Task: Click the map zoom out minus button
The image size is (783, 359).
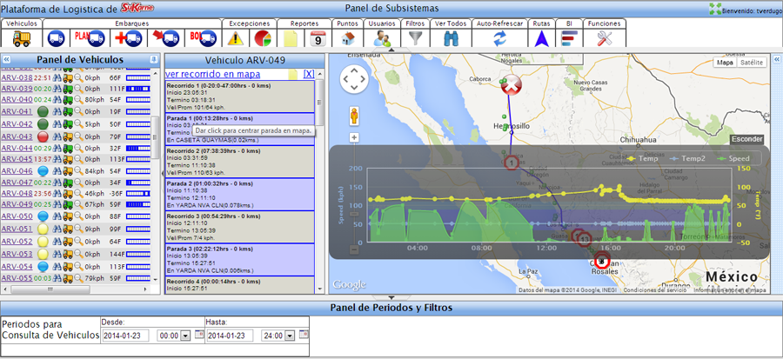Action: point(354,249)
